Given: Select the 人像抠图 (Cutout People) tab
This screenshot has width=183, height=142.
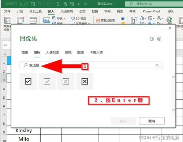Looking at the screenshot, I should tap(53, 52).
